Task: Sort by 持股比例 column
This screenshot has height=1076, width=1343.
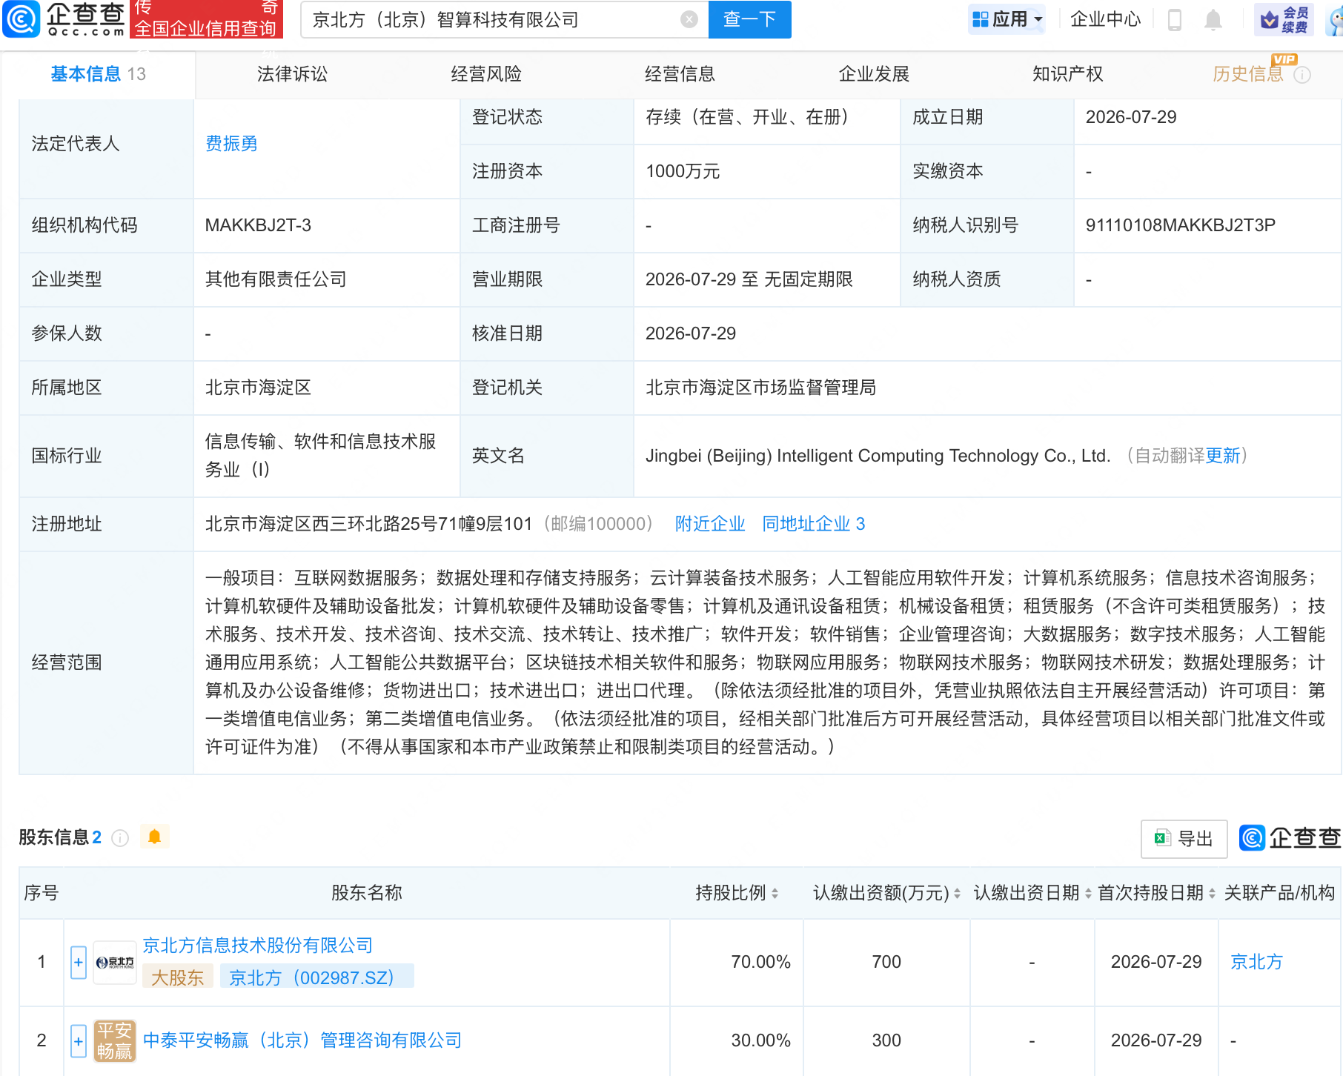Action: pos(775,894)
